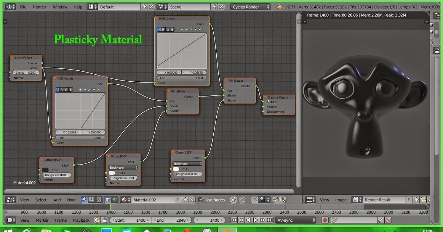Open the File menu
This screenshot has width=443, height=232.
pos(23,7)
